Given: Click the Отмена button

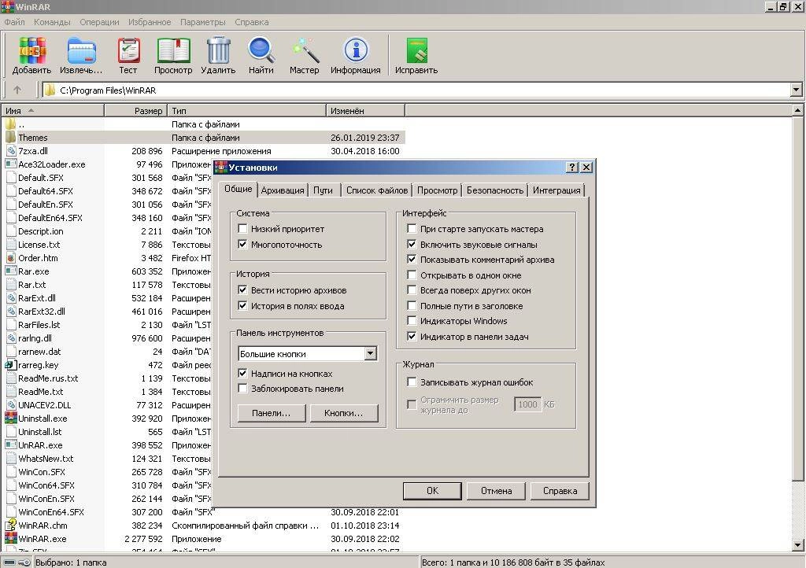Looking at the screenshot, I should click(496, 490).
